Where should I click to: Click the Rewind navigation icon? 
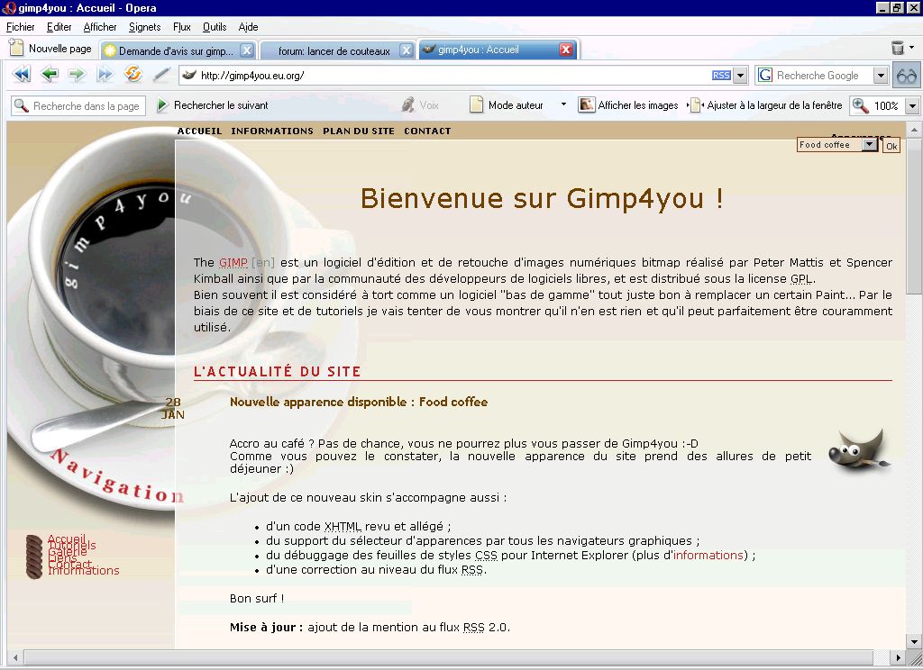click(22, 75)
